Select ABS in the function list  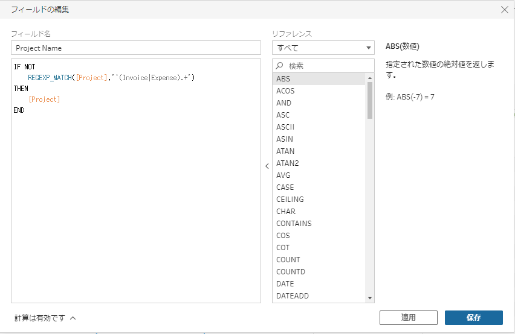(x=283, y=79)
